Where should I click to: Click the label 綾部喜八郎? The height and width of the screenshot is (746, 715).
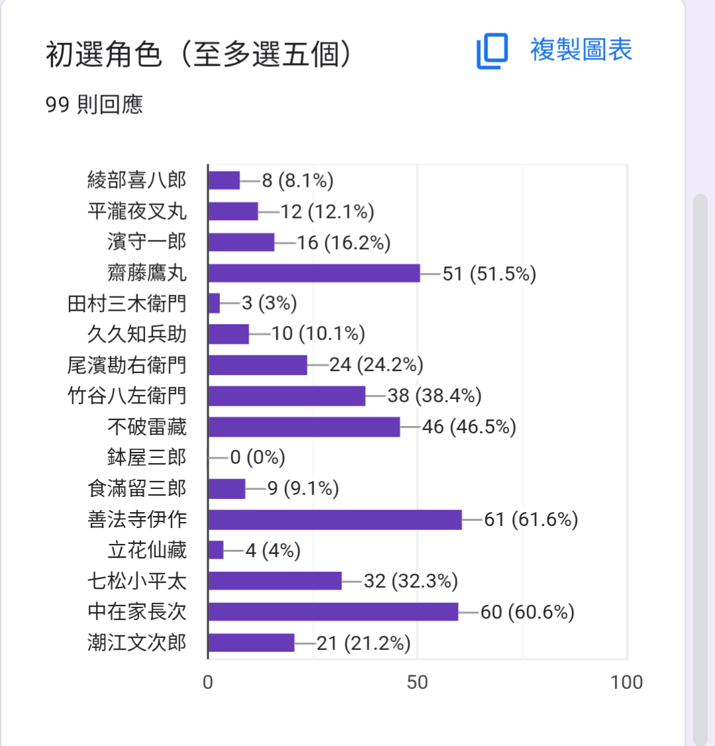pyautogui.click(x=137, y=180)
